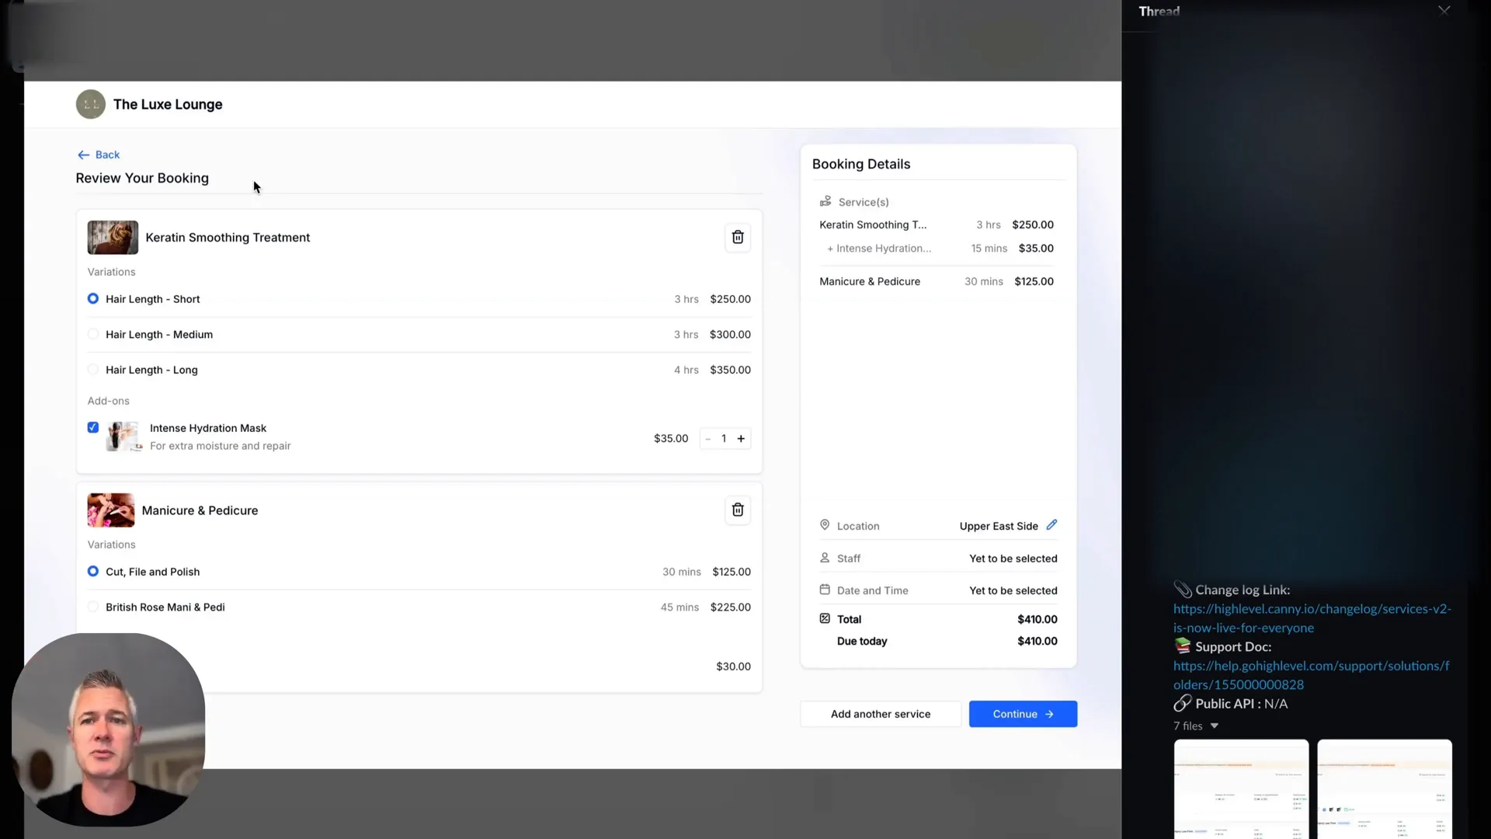Click Add another service
This screenshot has width=1491, height=839.
(x=880, y=713)
